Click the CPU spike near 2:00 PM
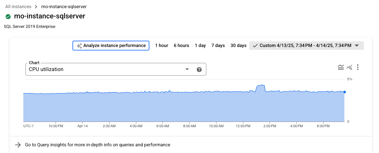Screen dimensions: 379x153 (261, 85)
